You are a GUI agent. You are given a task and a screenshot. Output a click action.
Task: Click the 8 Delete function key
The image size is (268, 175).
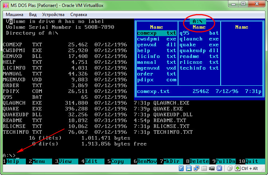[x=198, y=161]
